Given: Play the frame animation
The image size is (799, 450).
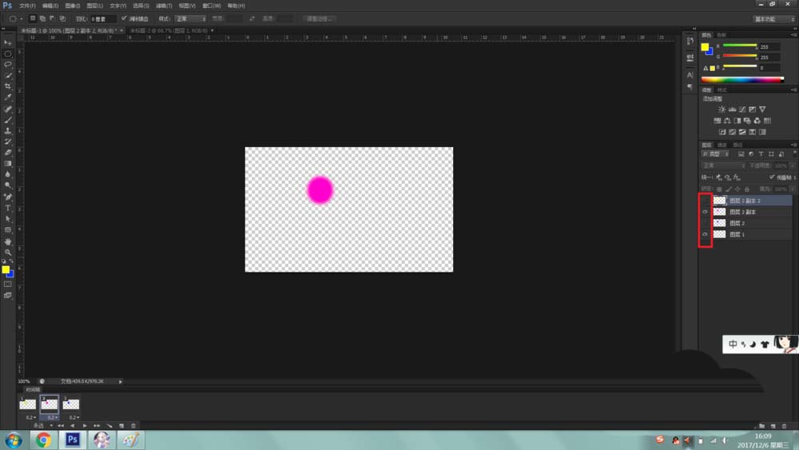Looking at the screenshot, I should pos(85,425).
